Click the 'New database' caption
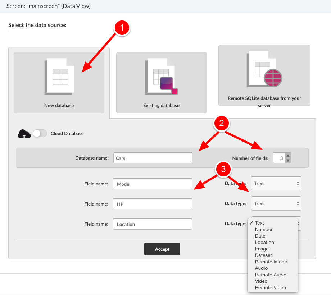331x295 pixels. [x=59, y=105]
